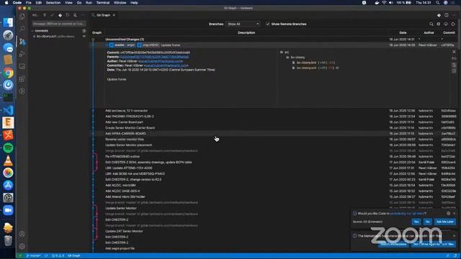Click Git Graph in the status bar
The image size is (461, 259).
coord(74,256)
